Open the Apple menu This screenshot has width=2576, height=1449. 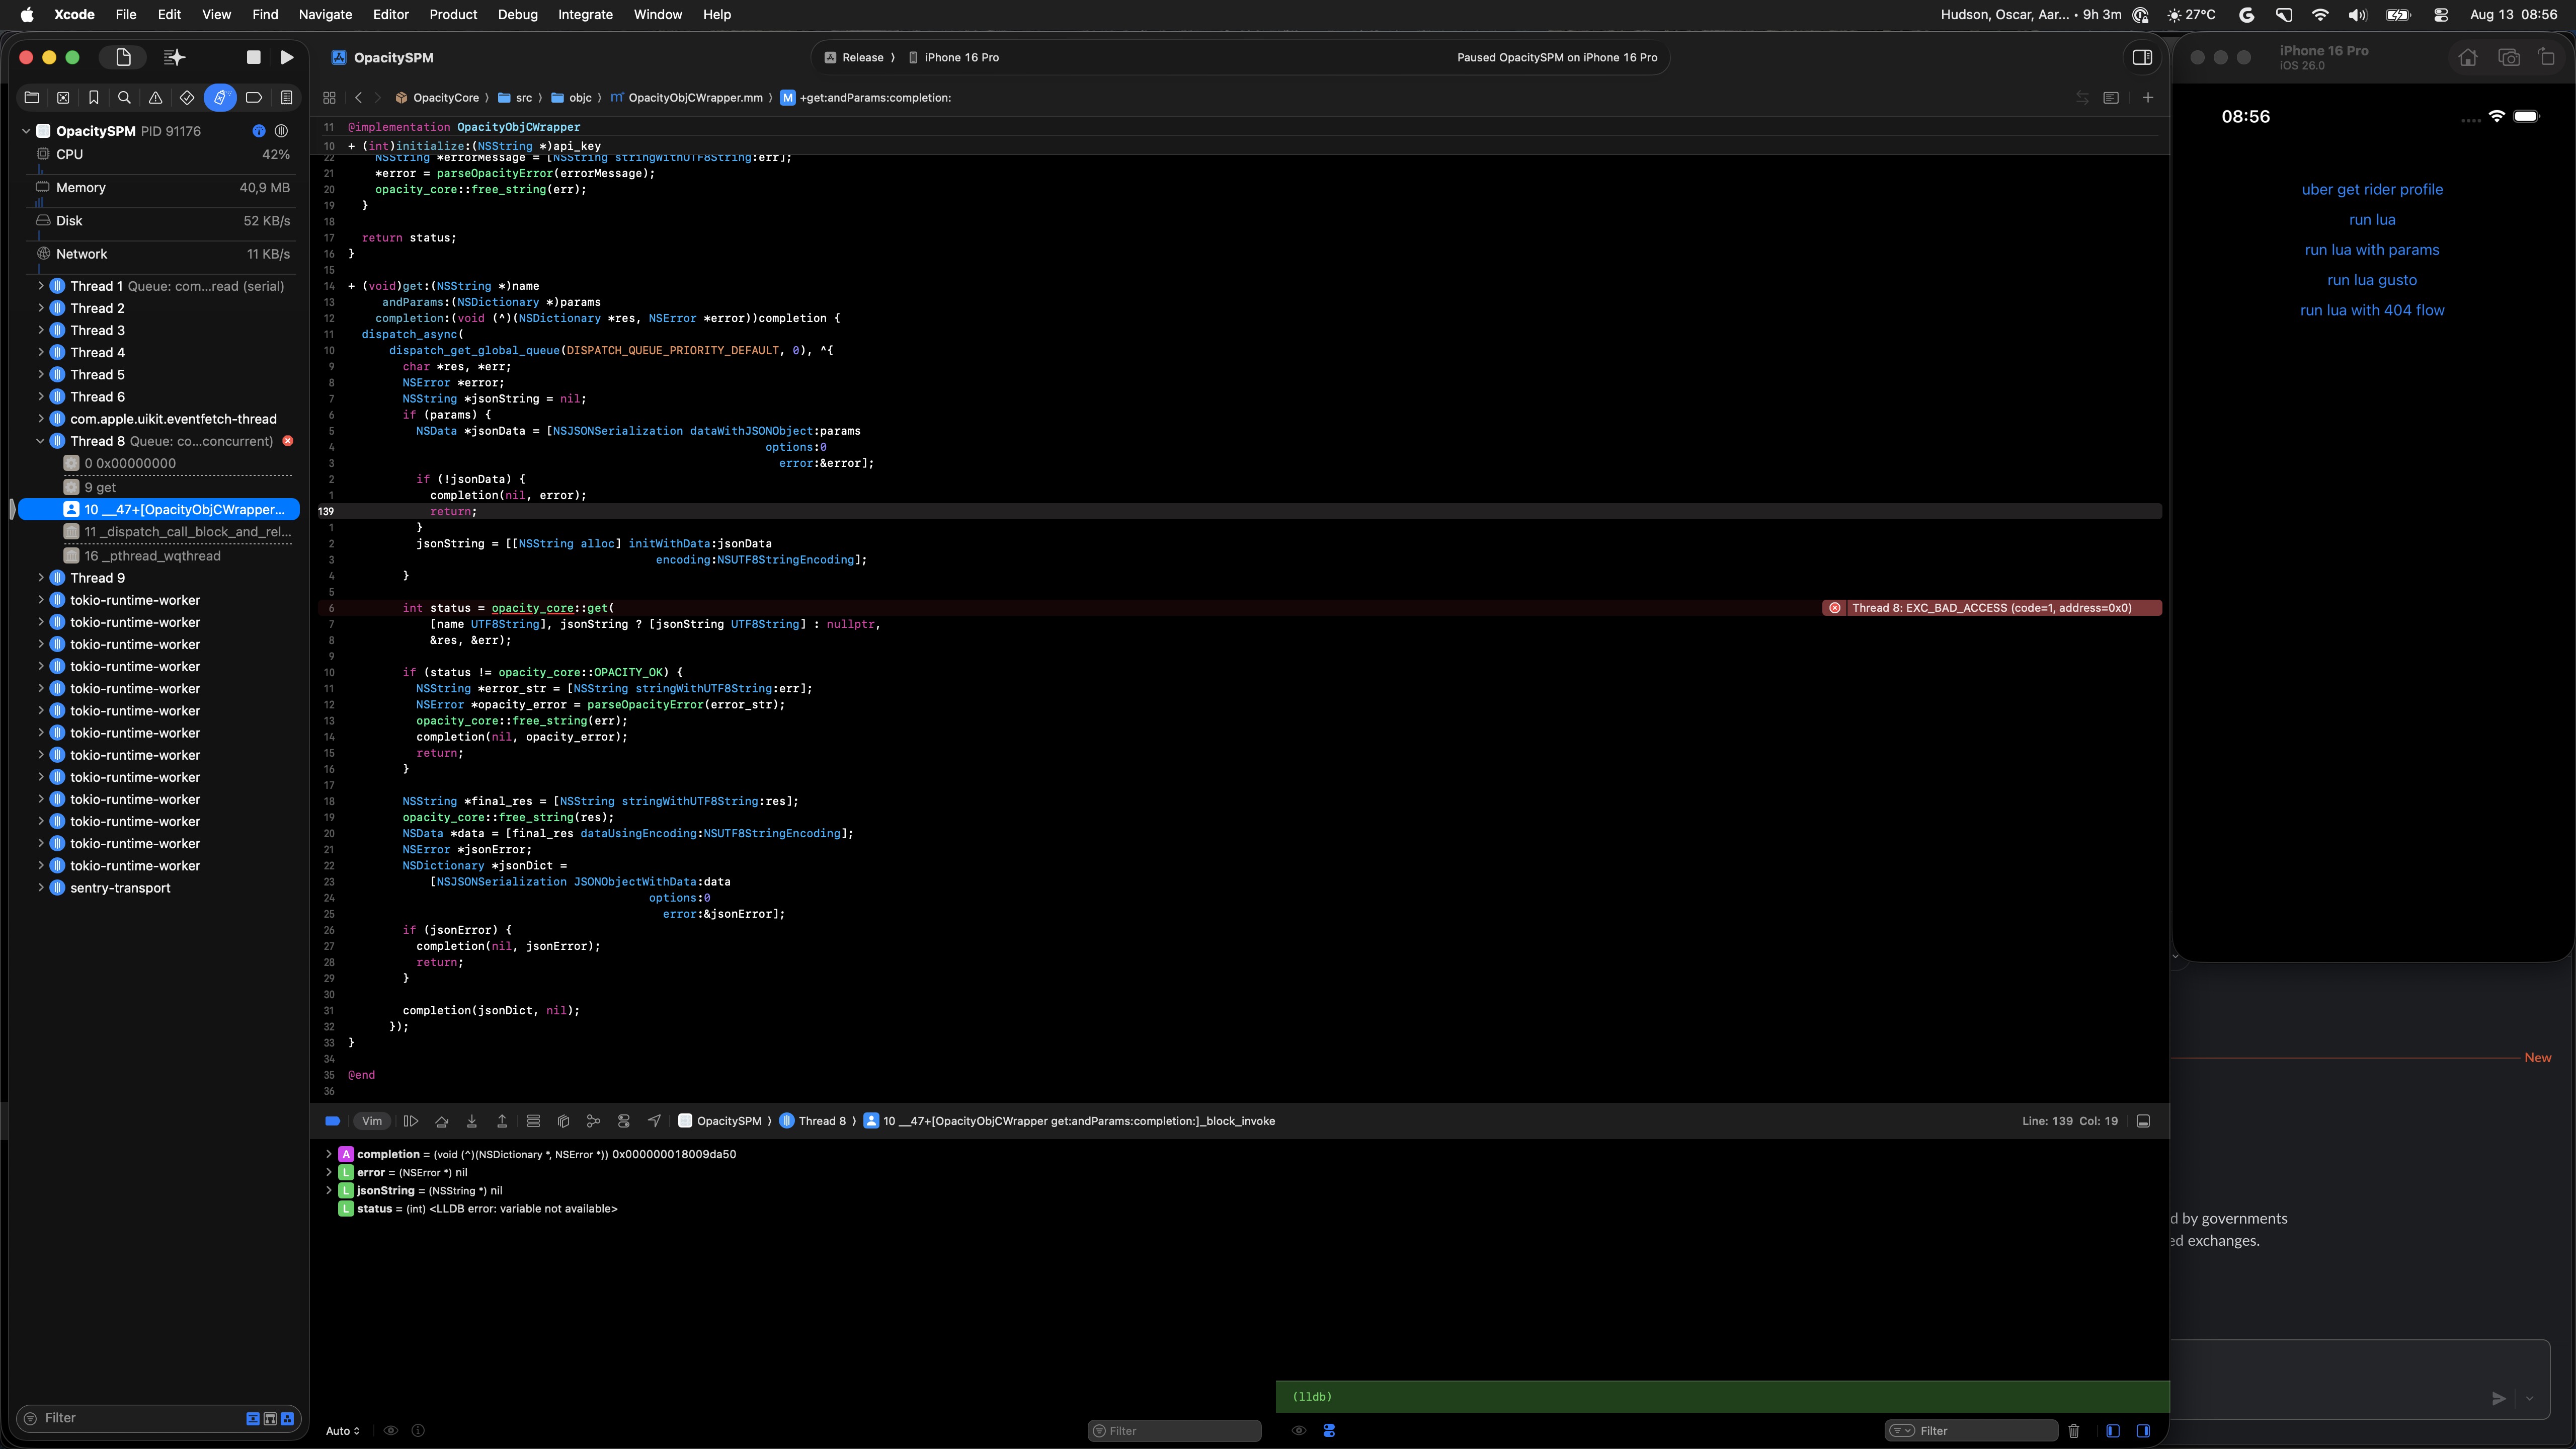point(27,14)
